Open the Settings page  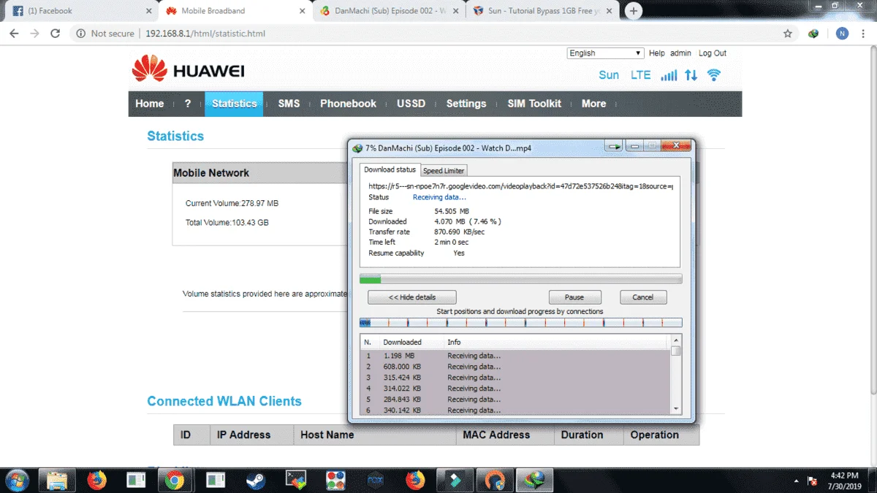pyautogui.click(x=466, y=104)
